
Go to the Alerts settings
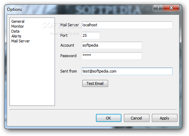click(x=16, y=36)
